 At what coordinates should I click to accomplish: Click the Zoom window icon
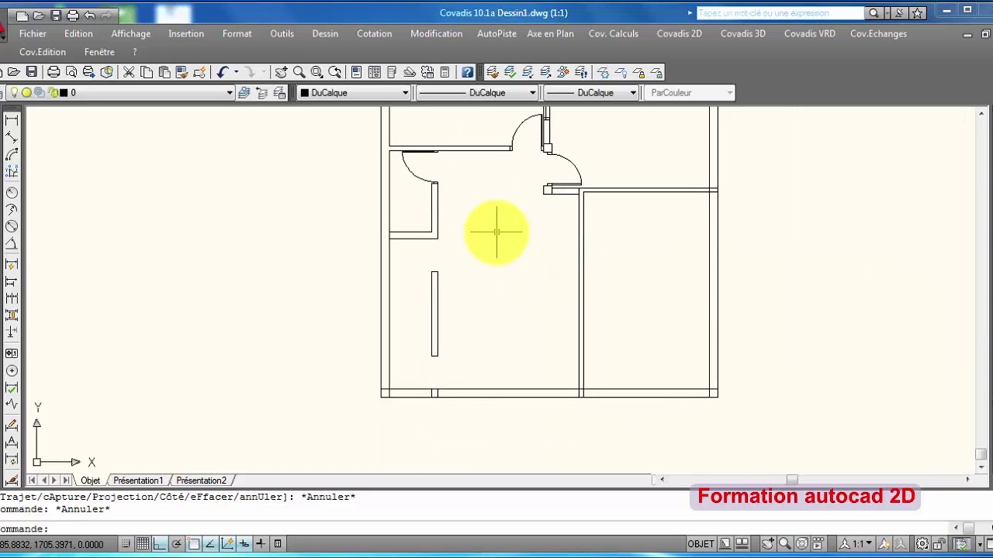[x=317, y=72]
